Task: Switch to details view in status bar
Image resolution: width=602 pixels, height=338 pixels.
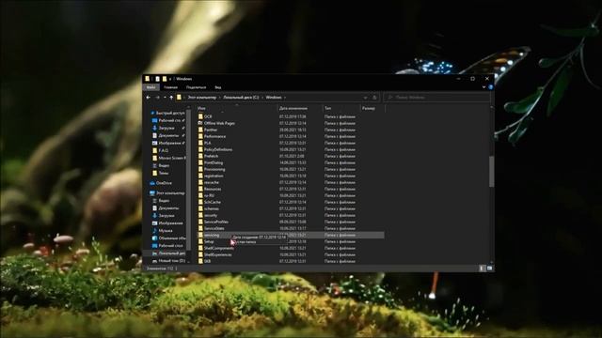Action: [x=483, y=269]
